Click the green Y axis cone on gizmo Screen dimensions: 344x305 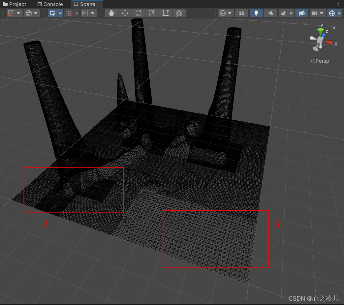(321, 32)
